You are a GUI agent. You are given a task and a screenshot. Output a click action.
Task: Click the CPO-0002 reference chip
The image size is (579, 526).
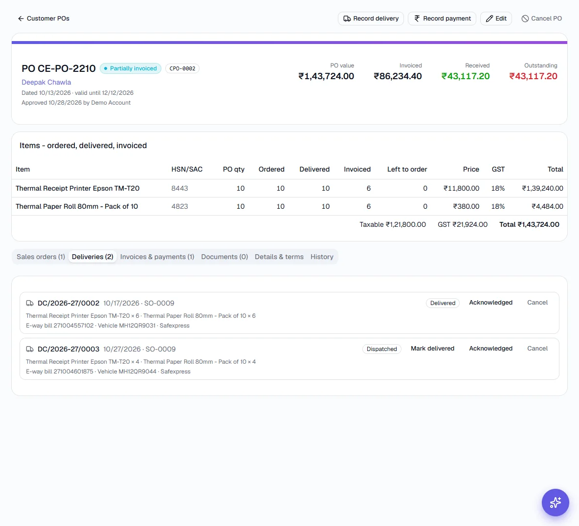click(182, 68)
